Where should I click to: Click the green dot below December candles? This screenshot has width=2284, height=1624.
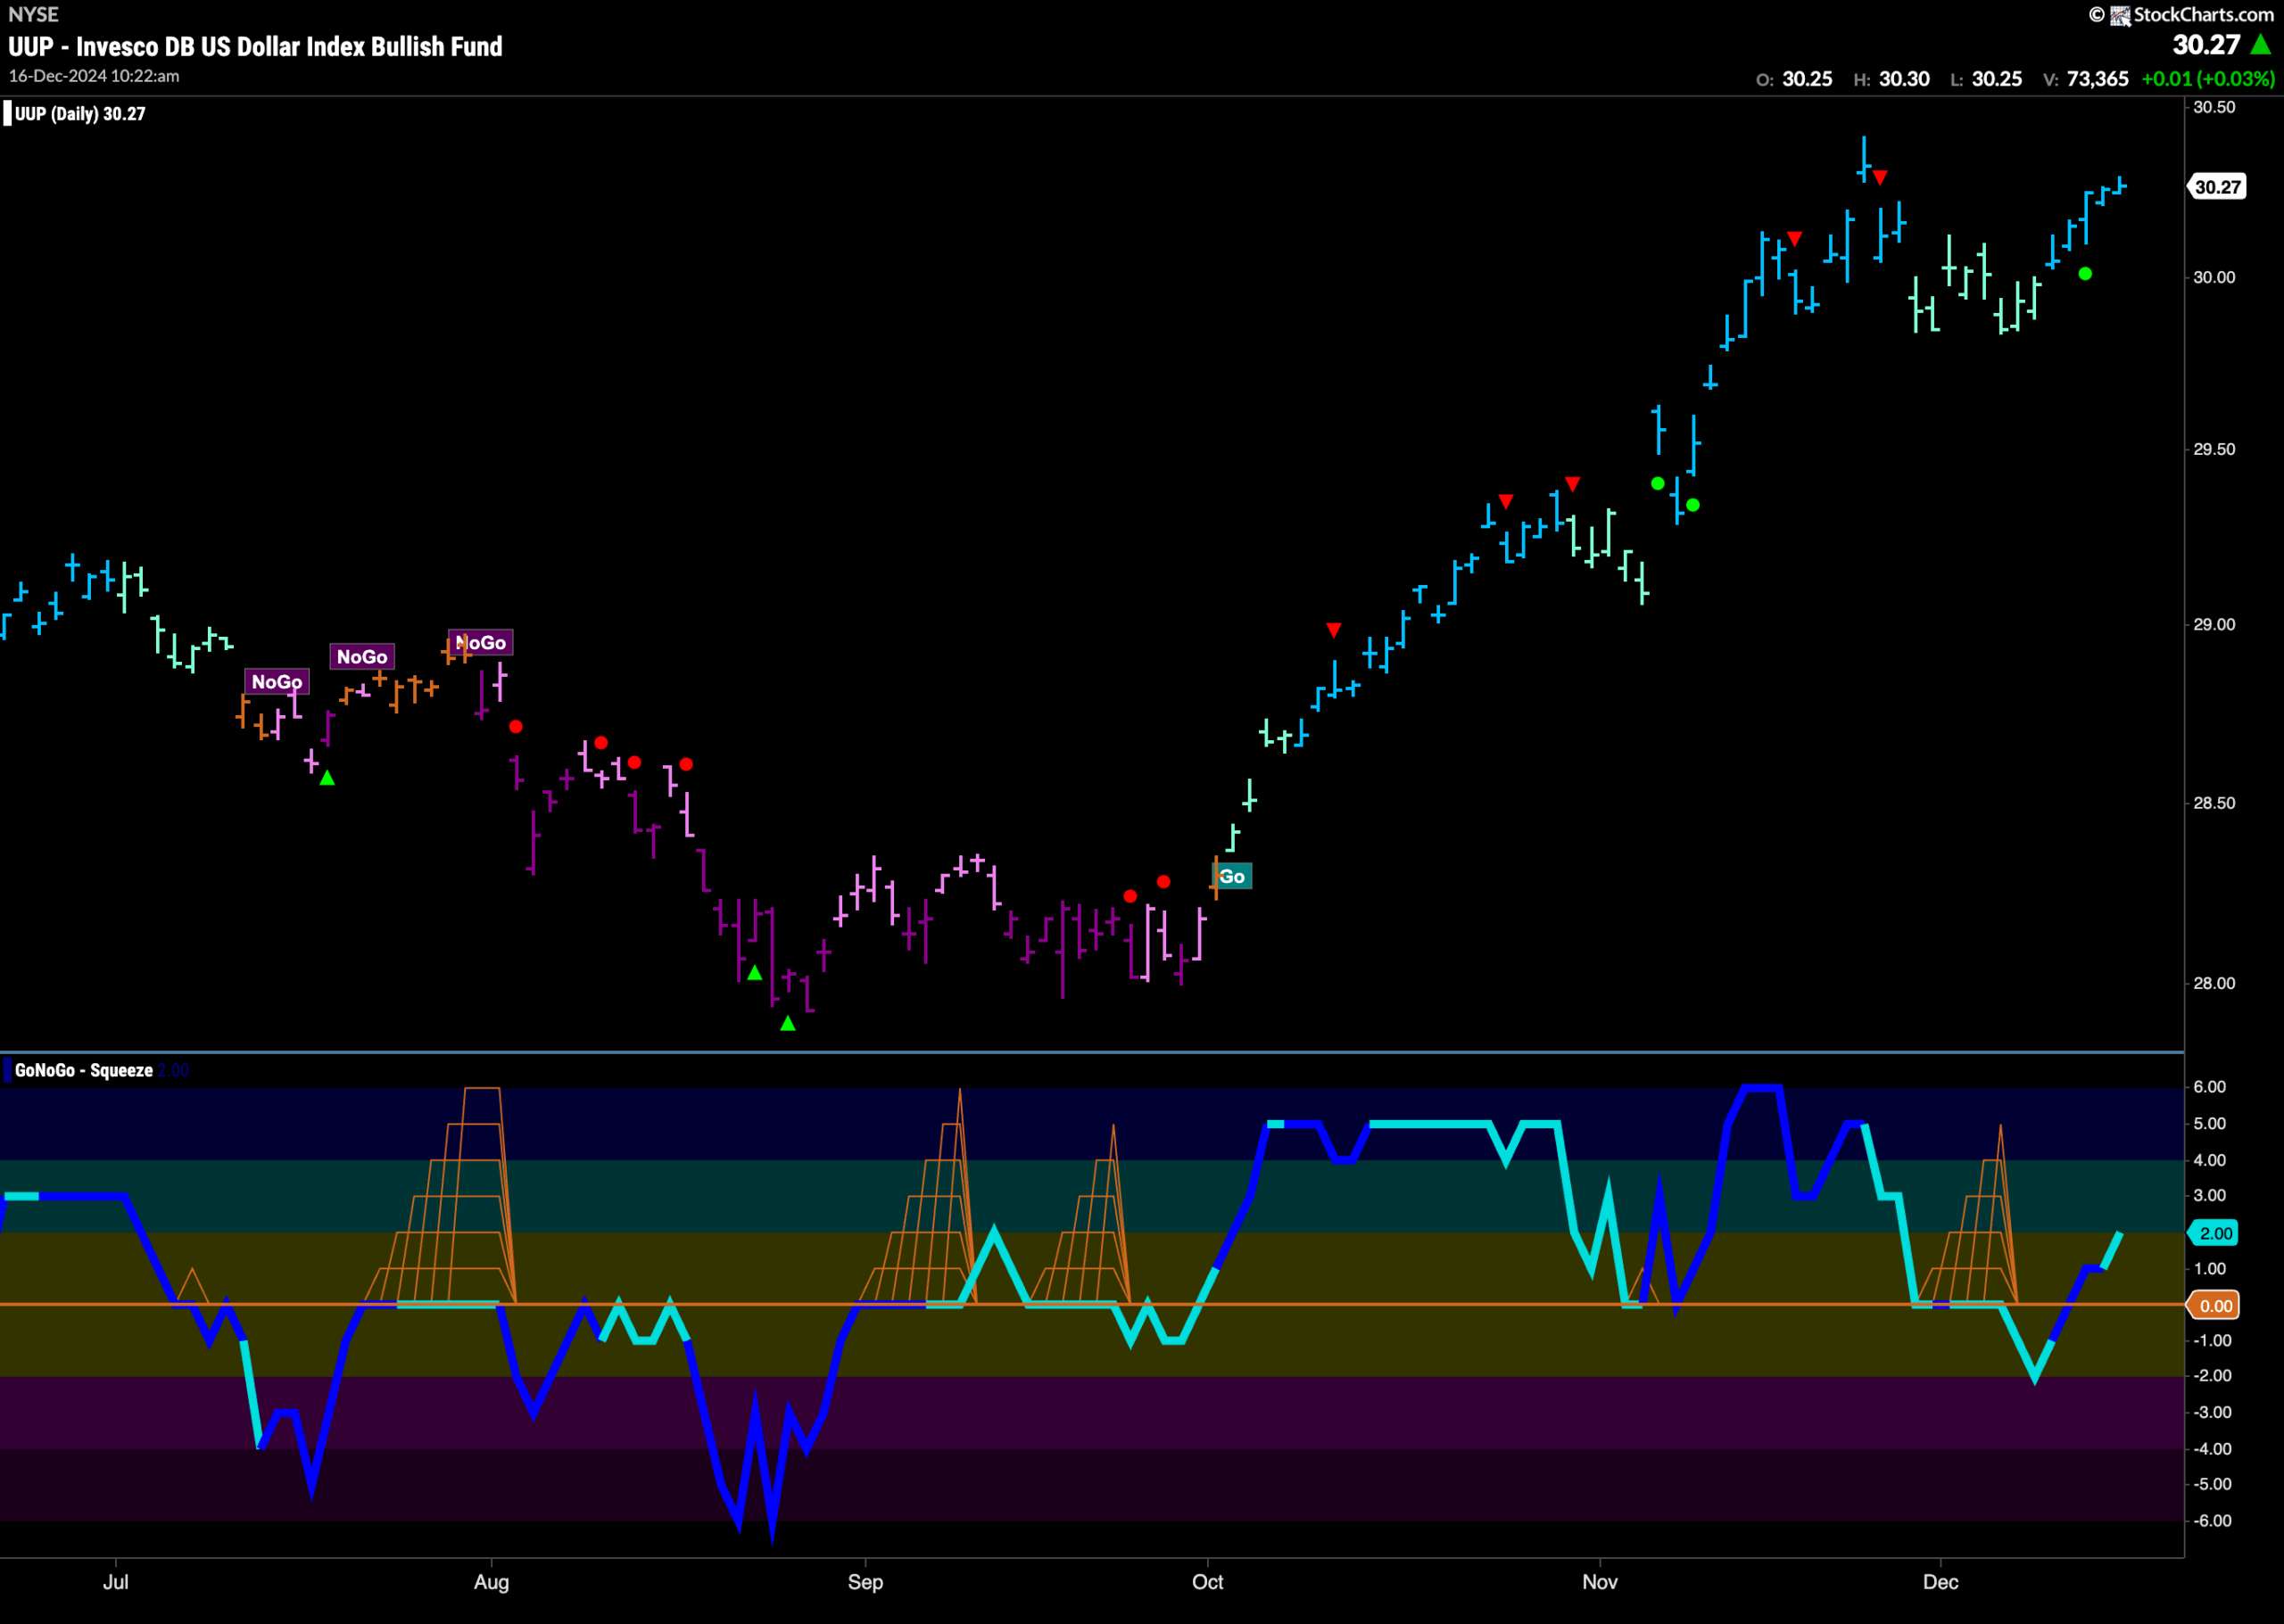point(2085,274)
